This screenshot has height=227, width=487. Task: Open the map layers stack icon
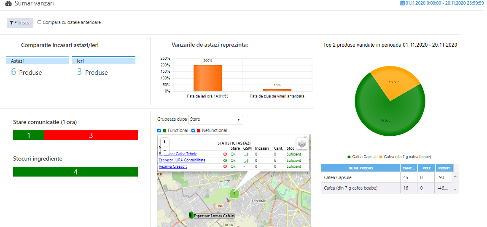302,144
